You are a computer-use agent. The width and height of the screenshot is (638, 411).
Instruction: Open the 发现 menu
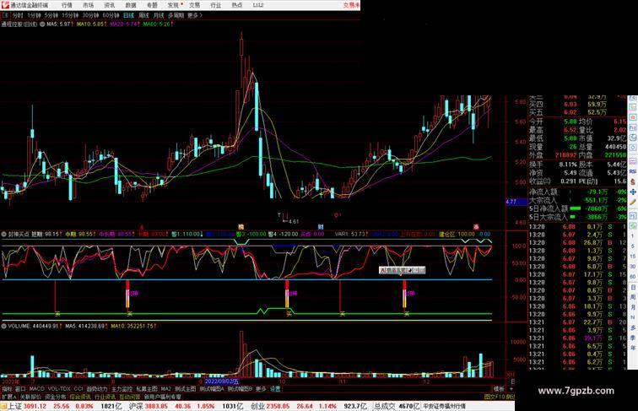click(x=173, y=5)
